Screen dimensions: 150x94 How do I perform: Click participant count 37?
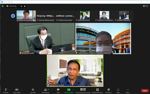tap(48, 89)
